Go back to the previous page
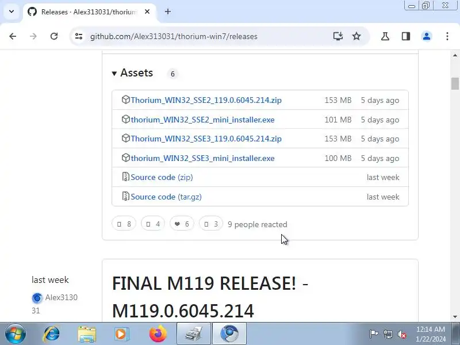 (x=13, y=36)
